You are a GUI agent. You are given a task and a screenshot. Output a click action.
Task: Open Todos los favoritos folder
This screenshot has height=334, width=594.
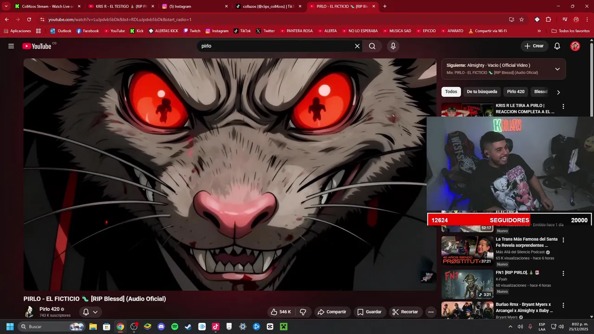coord(570,31)
